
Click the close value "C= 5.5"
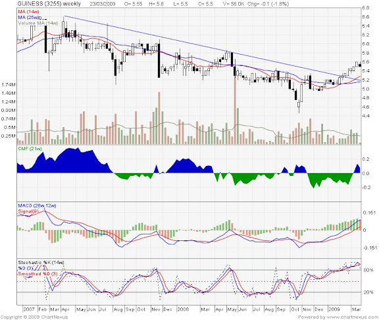(205, 4)
